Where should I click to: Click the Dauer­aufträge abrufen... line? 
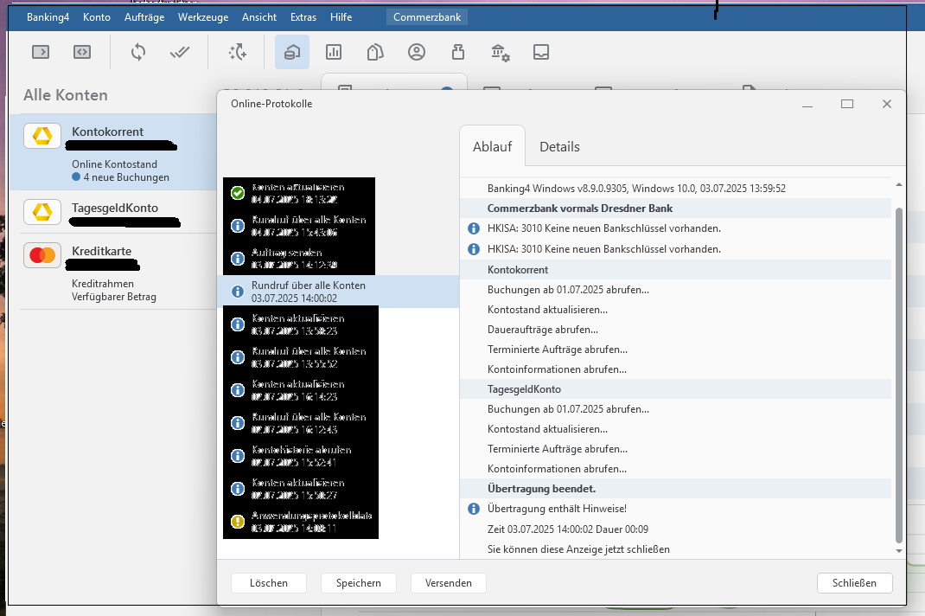(x=543, y=330)
